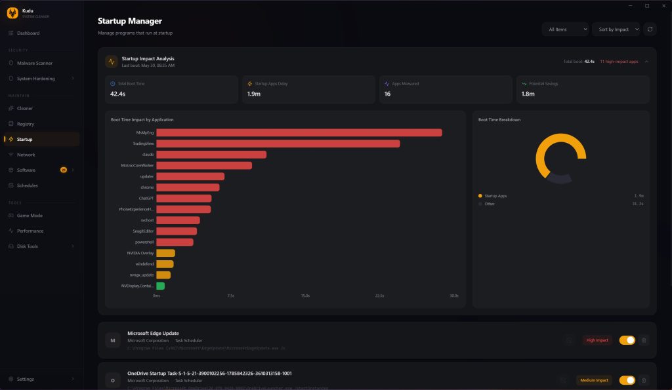The height and width of the screenshot is (390, 672).
Task: Click the MoUsoCoreWorker bar label
Action: click(x=137, y=165)
